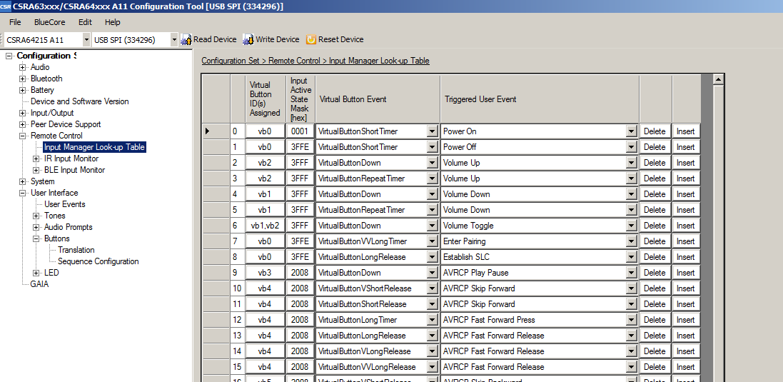Open the BlueCore menu
This screenshot has height=382, width=783.
pyautogui.click(x=49, y=22)
